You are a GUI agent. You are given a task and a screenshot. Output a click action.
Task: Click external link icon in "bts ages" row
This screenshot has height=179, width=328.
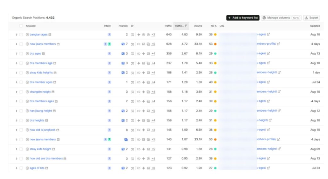pyautogui.click(x=269, y=54)
